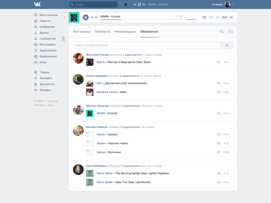Expand the Еще footer menu
Viewport: 271px width, 203px height.
tap(51, 105)
